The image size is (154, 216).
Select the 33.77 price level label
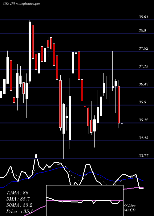click(143, 156)
